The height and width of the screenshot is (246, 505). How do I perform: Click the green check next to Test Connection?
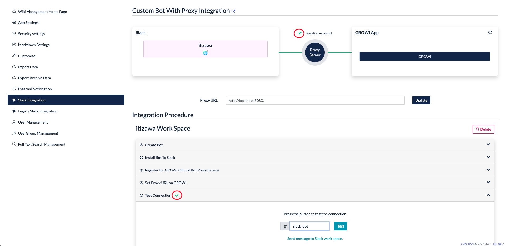tap(177, 195)
